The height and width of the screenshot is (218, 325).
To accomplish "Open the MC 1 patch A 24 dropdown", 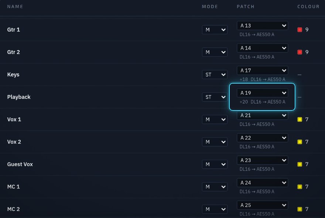I will pos(262,183).
